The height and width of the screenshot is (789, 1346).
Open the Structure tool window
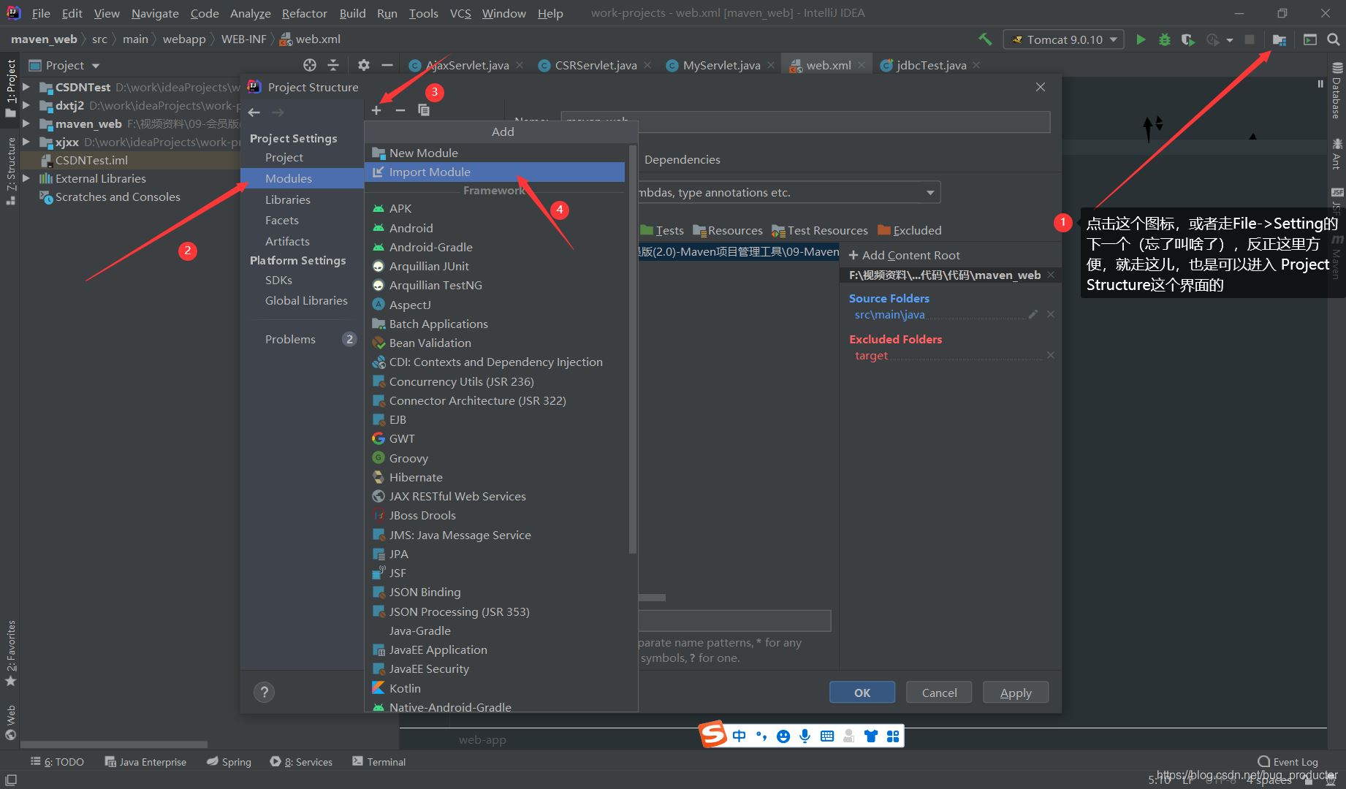[x=11, y=171]
